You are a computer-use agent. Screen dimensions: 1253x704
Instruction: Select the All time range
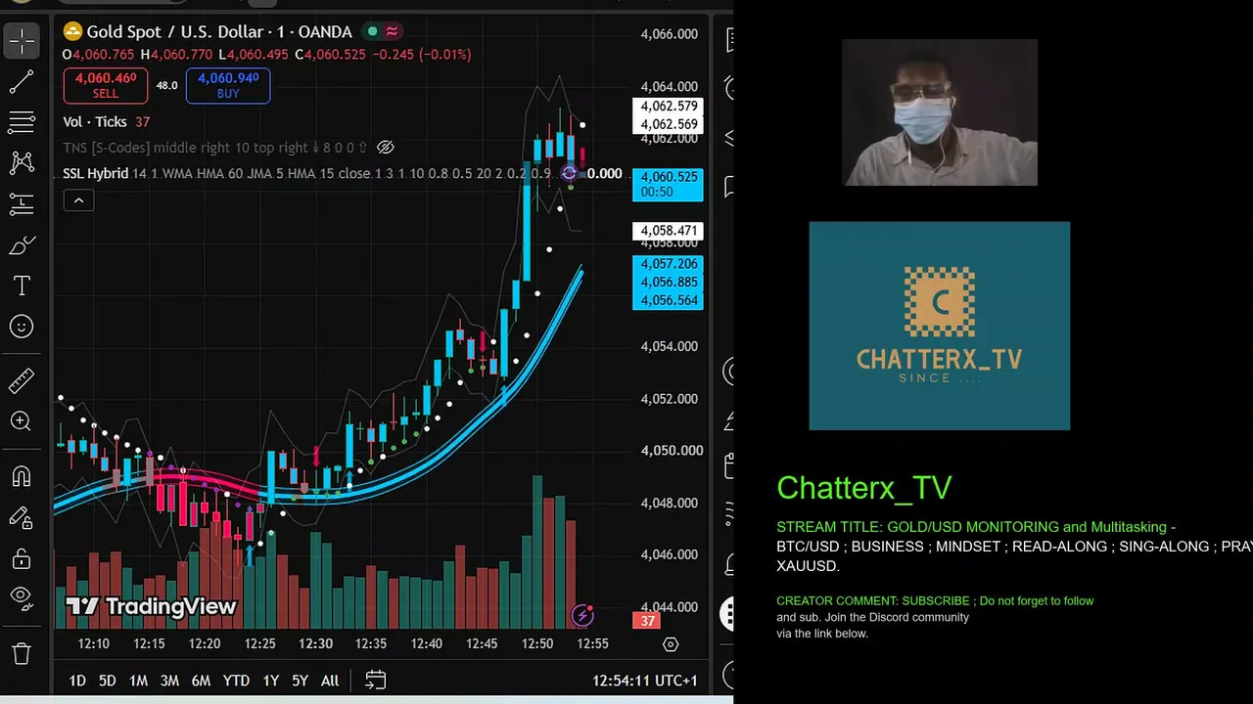(330, 681)
